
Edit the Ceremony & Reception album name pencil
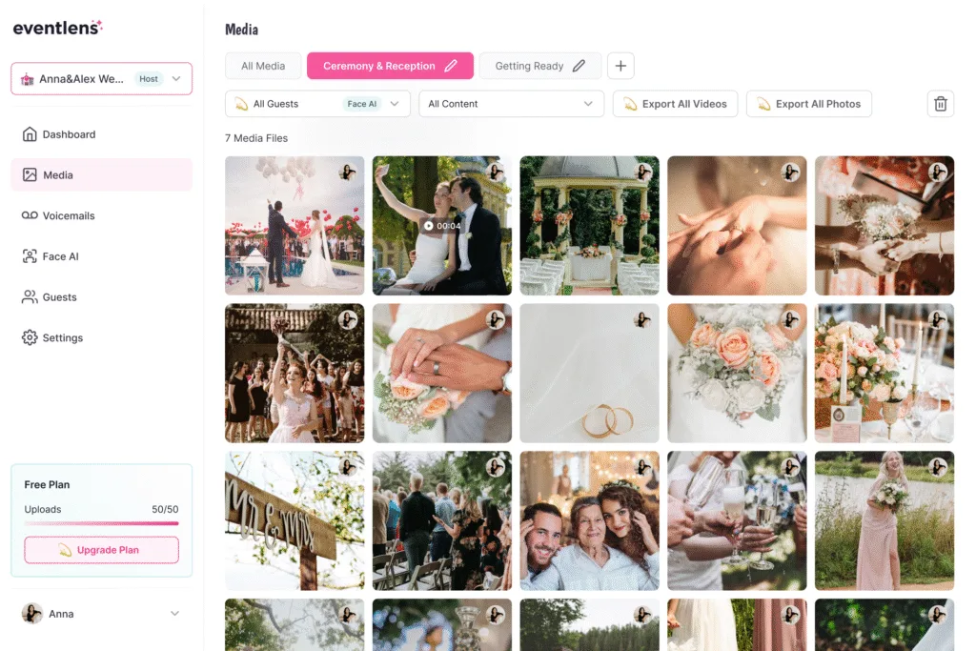[x=451, y=66]
